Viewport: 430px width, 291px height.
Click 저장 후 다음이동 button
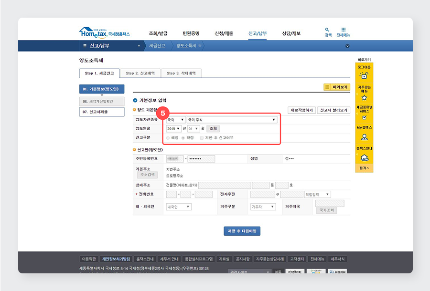click(x=242, y=231)
